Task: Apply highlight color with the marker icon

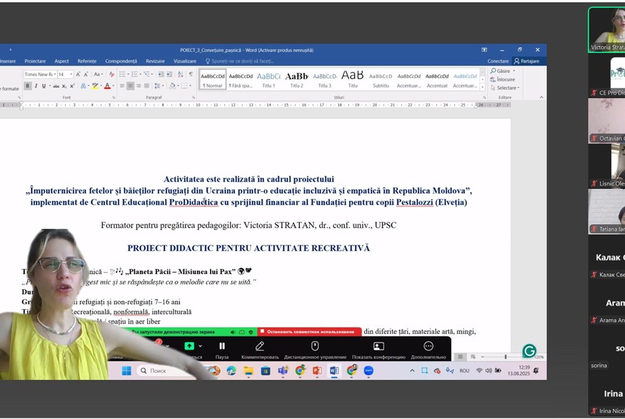Action: click(95, 86)
